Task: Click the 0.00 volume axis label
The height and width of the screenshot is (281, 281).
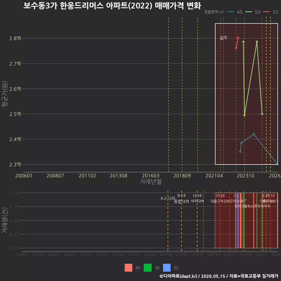Action: coord(15,248)
